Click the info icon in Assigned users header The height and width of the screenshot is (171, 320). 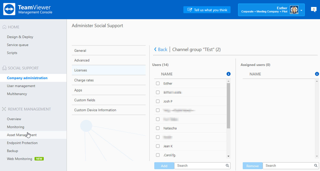tap(317, 74)
